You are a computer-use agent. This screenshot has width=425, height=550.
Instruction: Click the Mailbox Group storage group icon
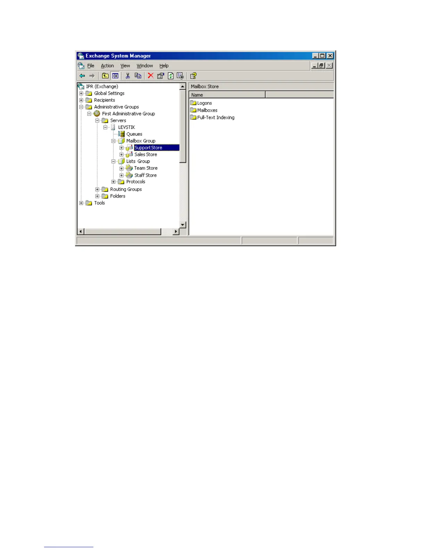click(121, 141)
